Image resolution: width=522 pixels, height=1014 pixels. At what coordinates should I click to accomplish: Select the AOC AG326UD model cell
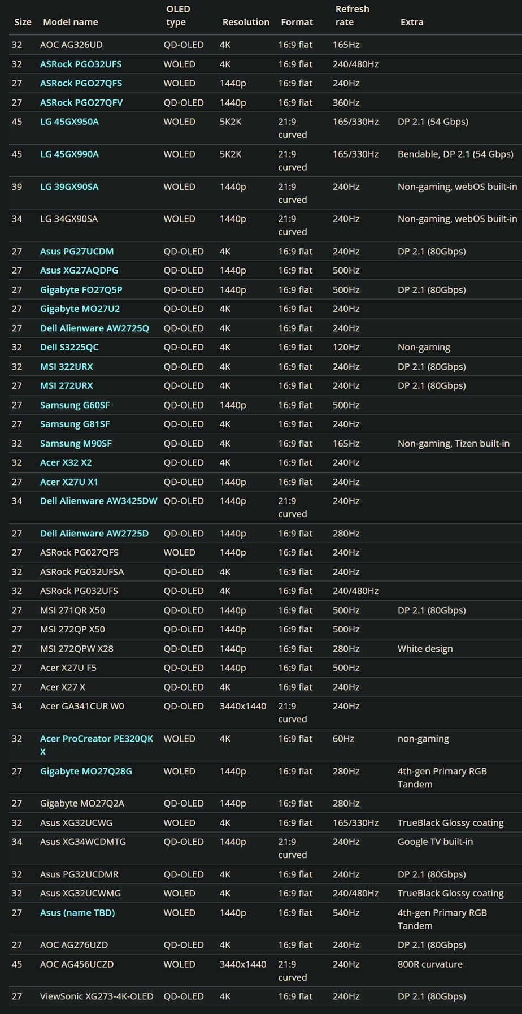click(x=71, y=45)
